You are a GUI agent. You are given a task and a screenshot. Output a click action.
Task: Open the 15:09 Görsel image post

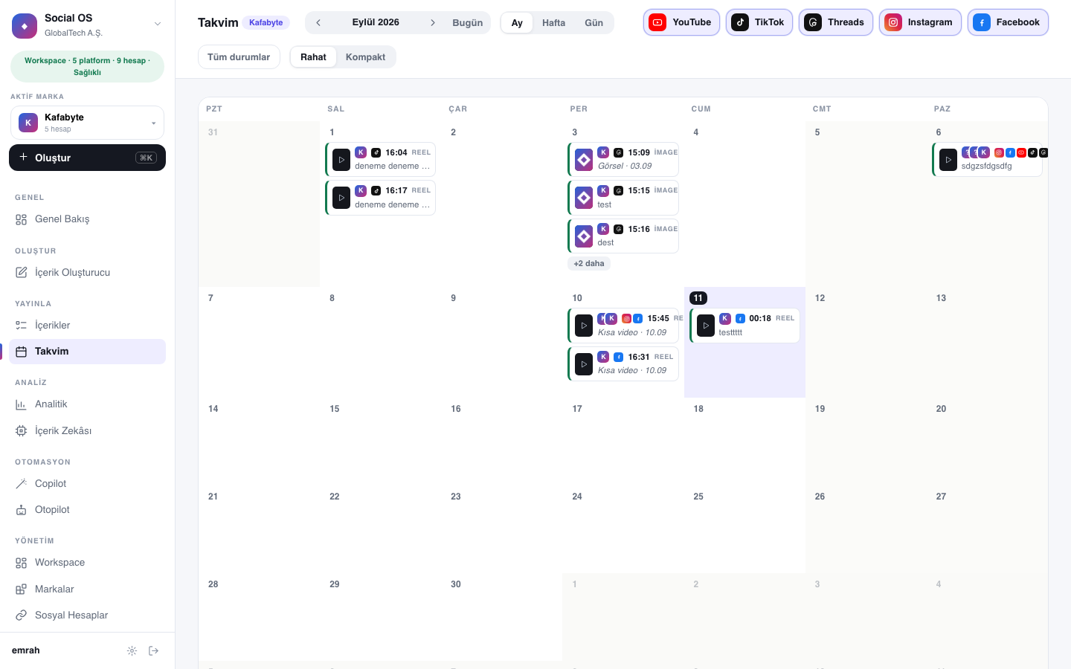tap(623, 159)
